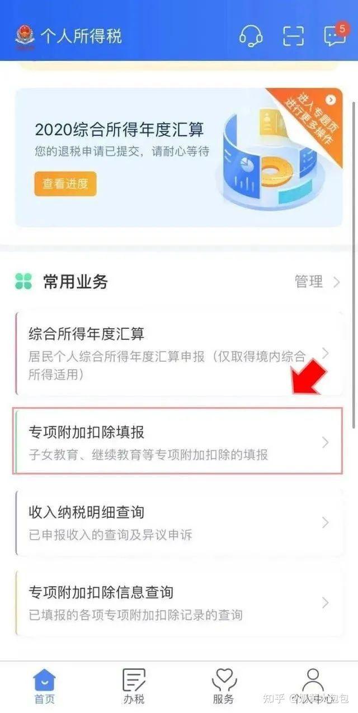Open messages icon with 5 badge
This screenshot has height=713, width=358.
click(x=336, y=35)
